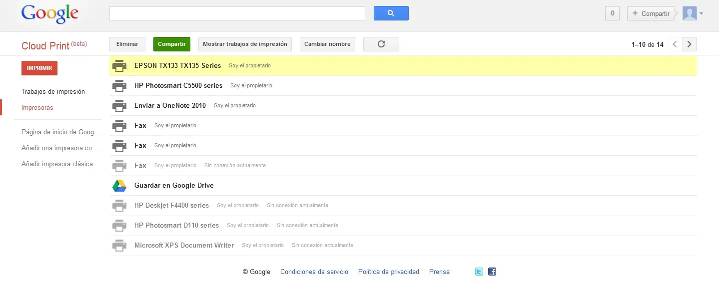Click printer icon of Microsoft XPS Document Writer
This screenshot has width=719, height=284.
119,245
